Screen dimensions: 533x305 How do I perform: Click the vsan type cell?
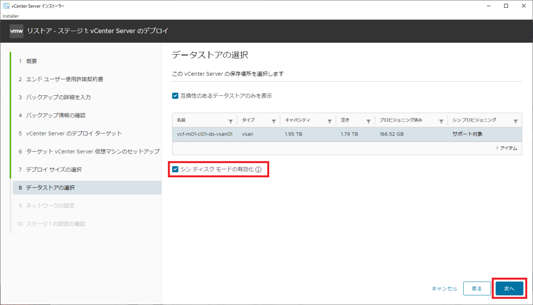(248, 134)
